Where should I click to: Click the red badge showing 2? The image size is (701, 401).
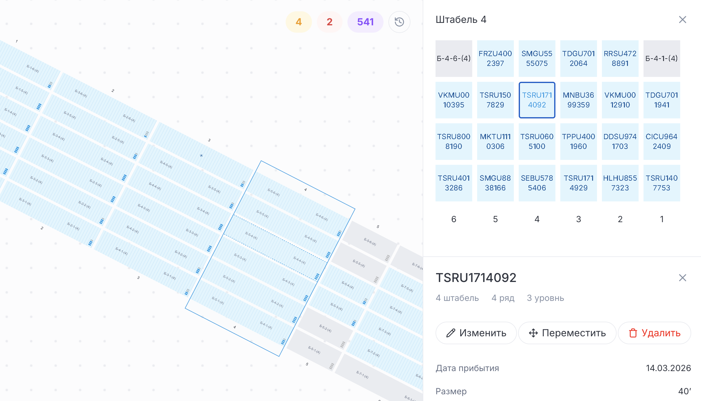(x=329, y=22)
